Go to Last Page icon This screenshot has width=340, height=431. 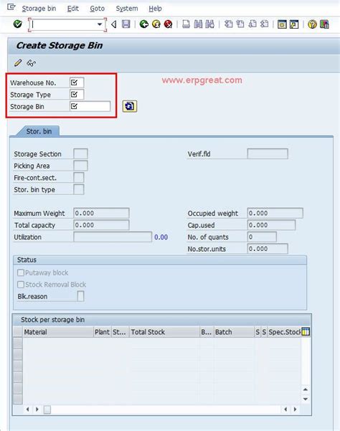(x=265, y=24)
